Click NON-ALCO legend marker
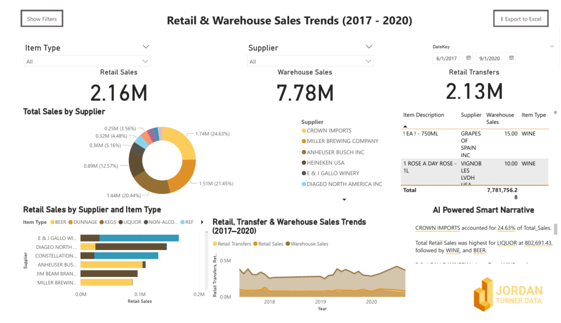Image resolution: width=561 pixels, height=323 pixels. click(146, 222)
